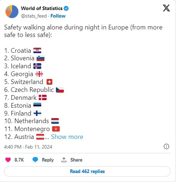Open the World of Statistics name link
Screen dimensions: 176x182
42,8
